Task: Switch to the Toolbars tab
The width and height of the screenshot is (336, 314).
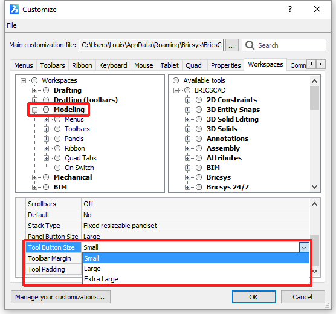Action: point(53,65)
